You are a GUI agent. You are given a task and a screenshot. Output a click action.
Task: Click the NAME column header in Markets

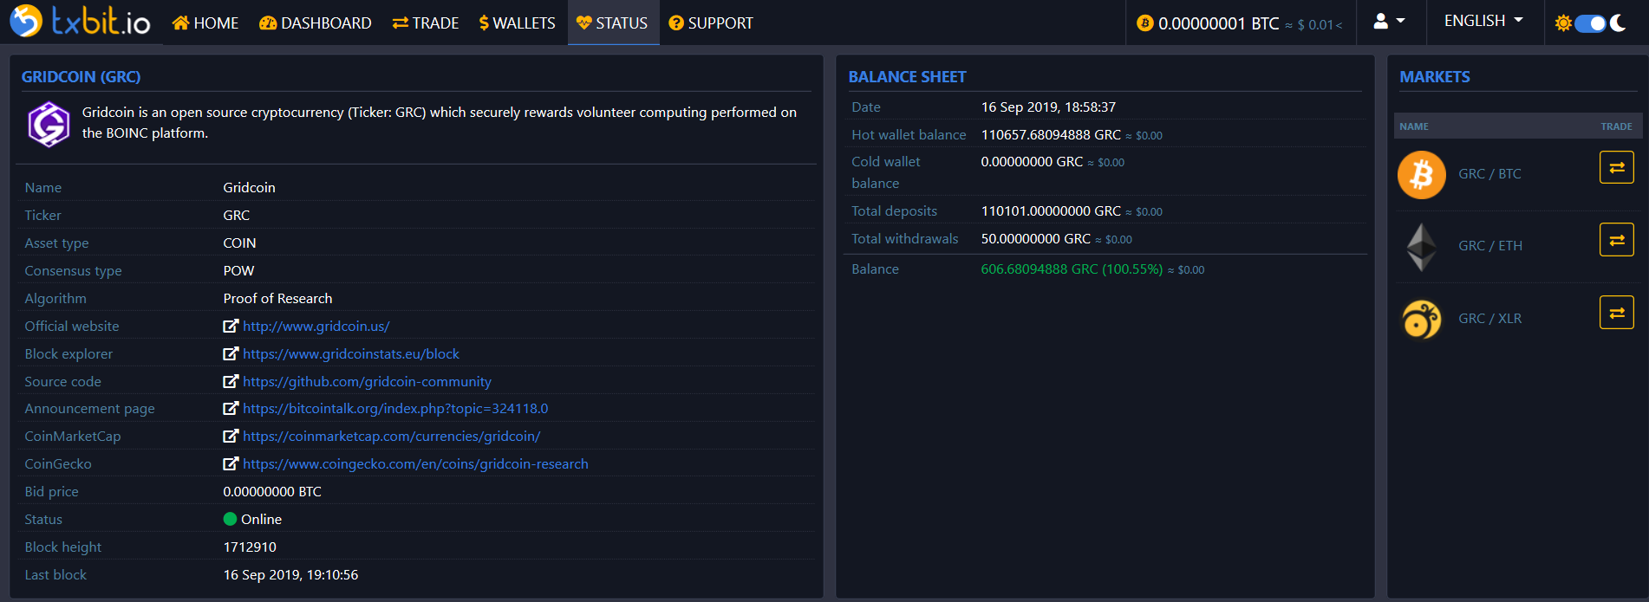(1414, 126)
